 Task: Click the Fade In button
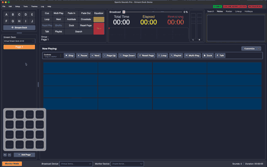71,13
